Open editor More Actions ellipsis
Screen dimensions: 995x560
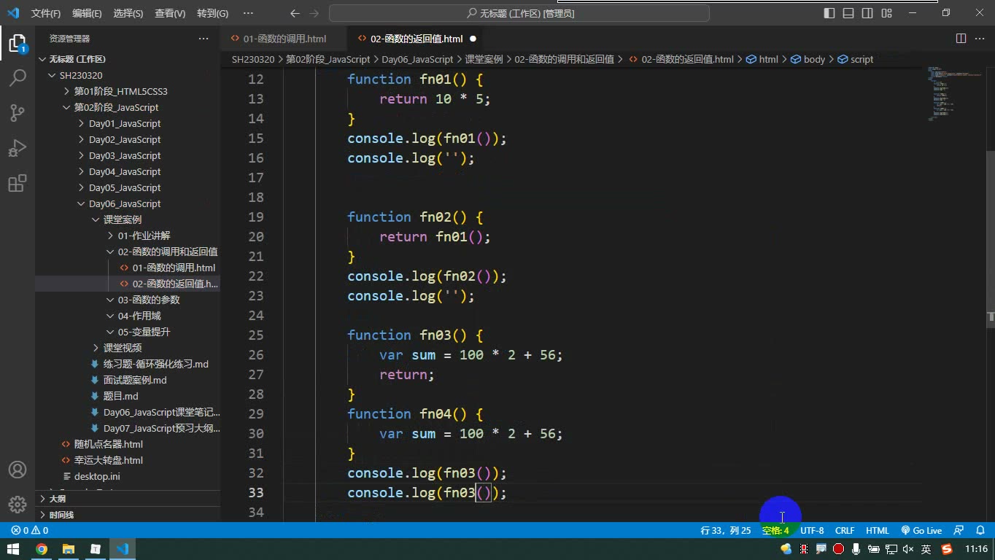tap(980, 39)
